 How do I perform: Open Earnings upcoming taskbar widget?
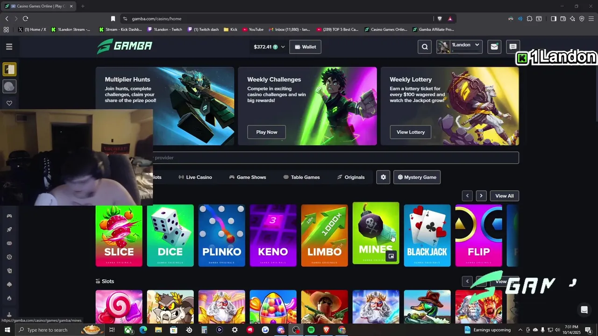click(x=487, y=330)
